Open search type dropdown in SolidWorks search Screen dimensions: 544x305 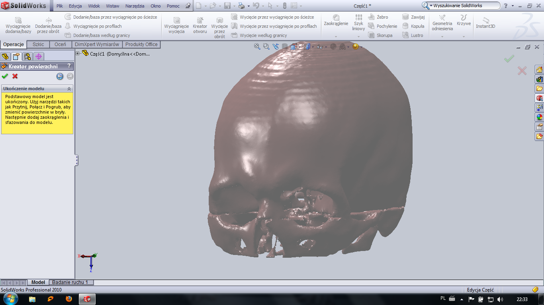(x=431, y=6)
